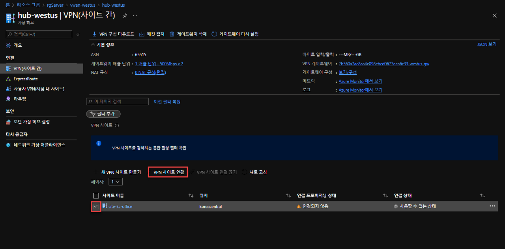Click the refresh icon for 게이트웨이 다시 설정
505x249 pixels.
tap(214, 34)
